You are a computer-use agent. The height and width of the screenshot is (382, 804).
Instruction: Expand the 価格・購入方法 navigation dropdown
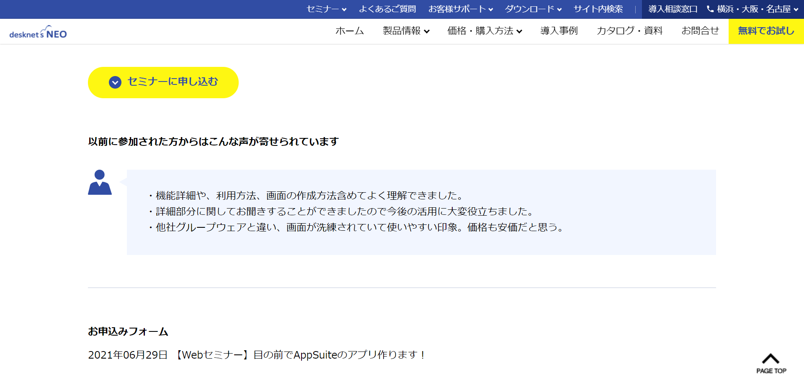[x=484, y=31]
